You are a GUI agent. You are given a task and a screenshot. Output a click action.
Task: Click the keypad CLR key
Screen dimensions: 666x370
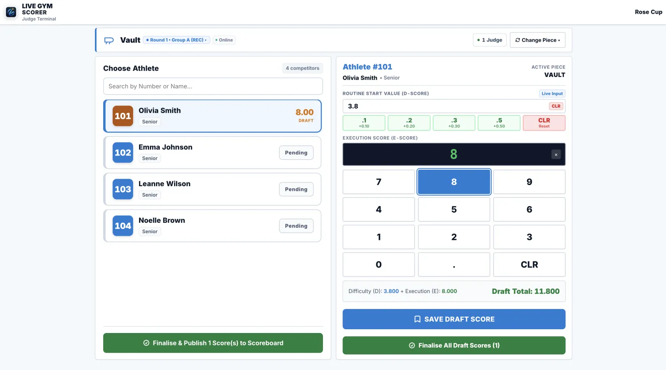[x=529, y=264]
